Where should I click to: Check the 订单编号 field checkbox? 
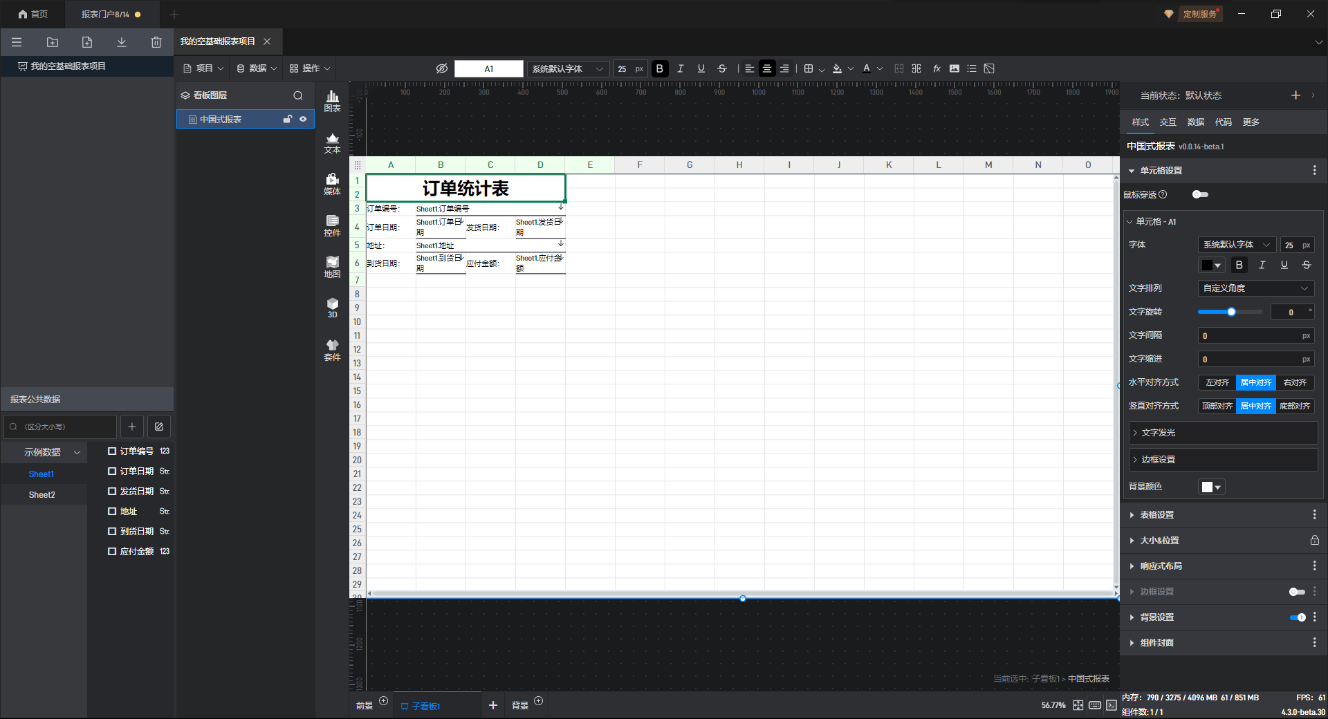coord(112,451)
